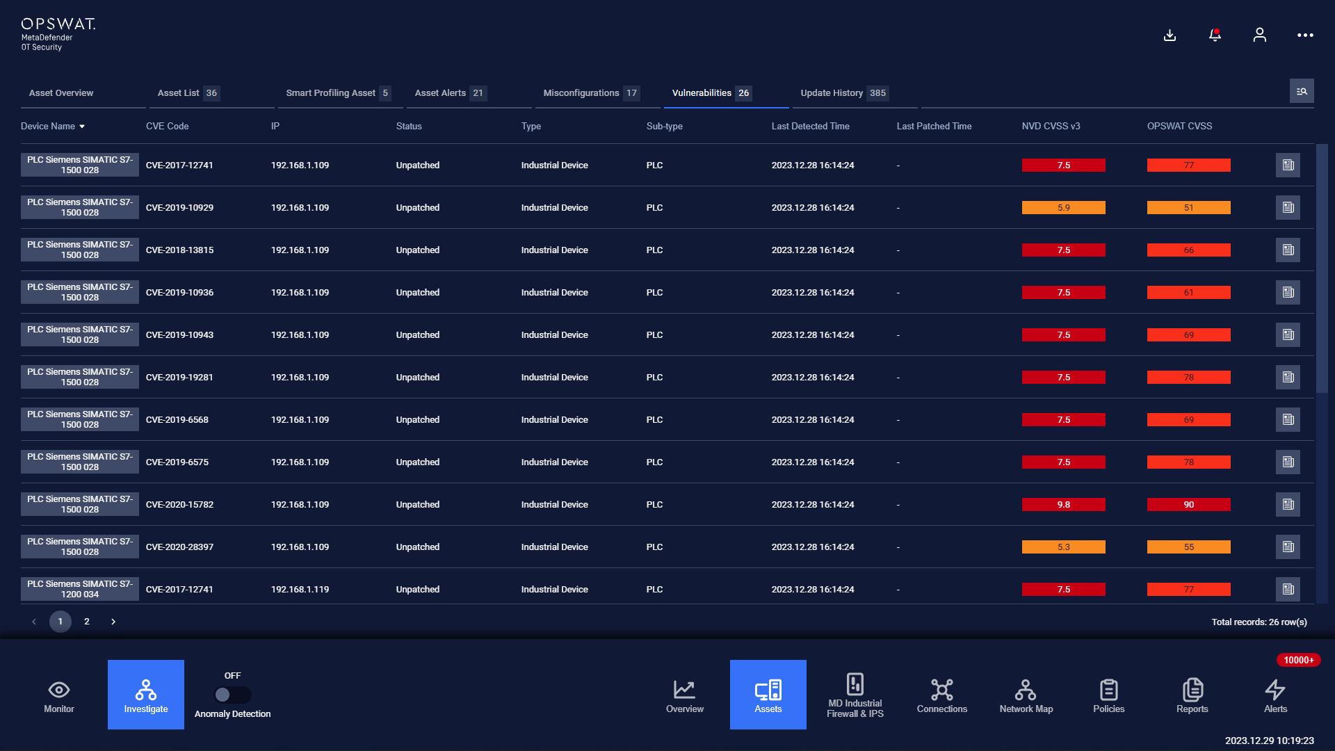The height and width of the screenshot is (751, 1335).
Task: Open the Connections section
Action: point(942,695)
